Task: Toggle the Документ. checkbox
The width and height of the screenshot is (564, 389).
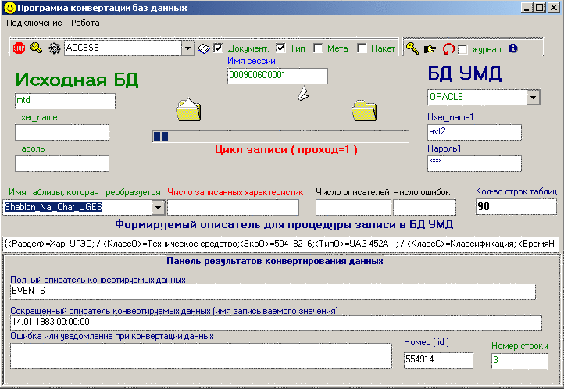Action: [219, 48]
